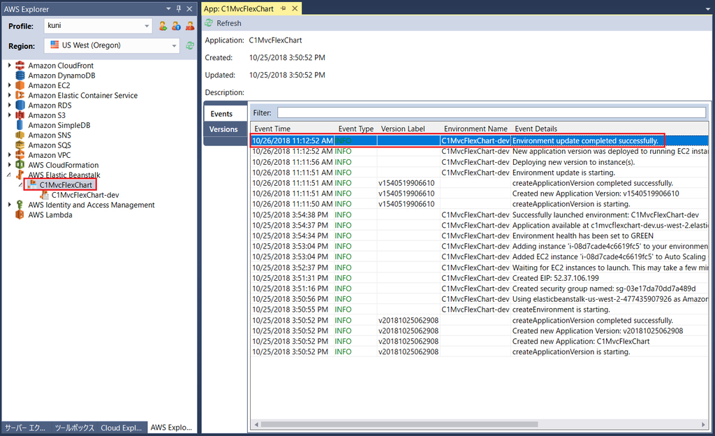715x436 pixels.
Task: Switch to the Events tab
Action: point(226,114)
